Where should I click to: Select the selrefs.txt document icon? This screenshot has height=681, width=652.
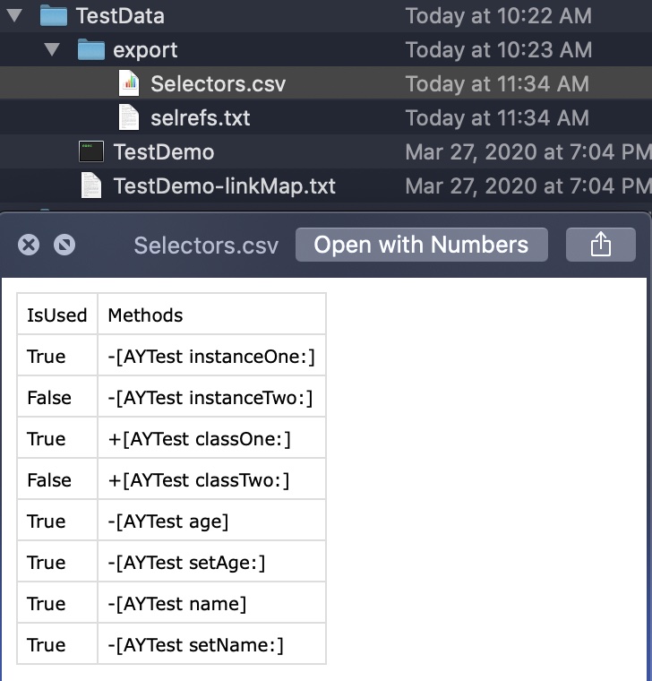click(129, 117)
